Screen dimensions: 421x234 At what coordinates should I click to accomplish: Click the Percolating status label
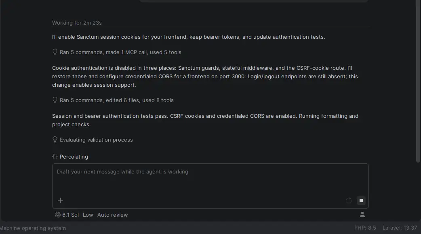74,157
